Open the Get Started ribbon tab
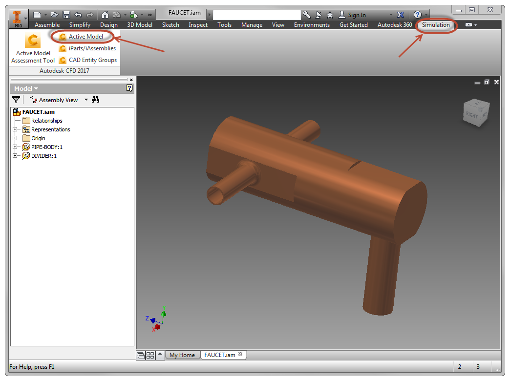Viewport: 510px width, 381px height. click(354, 25)
